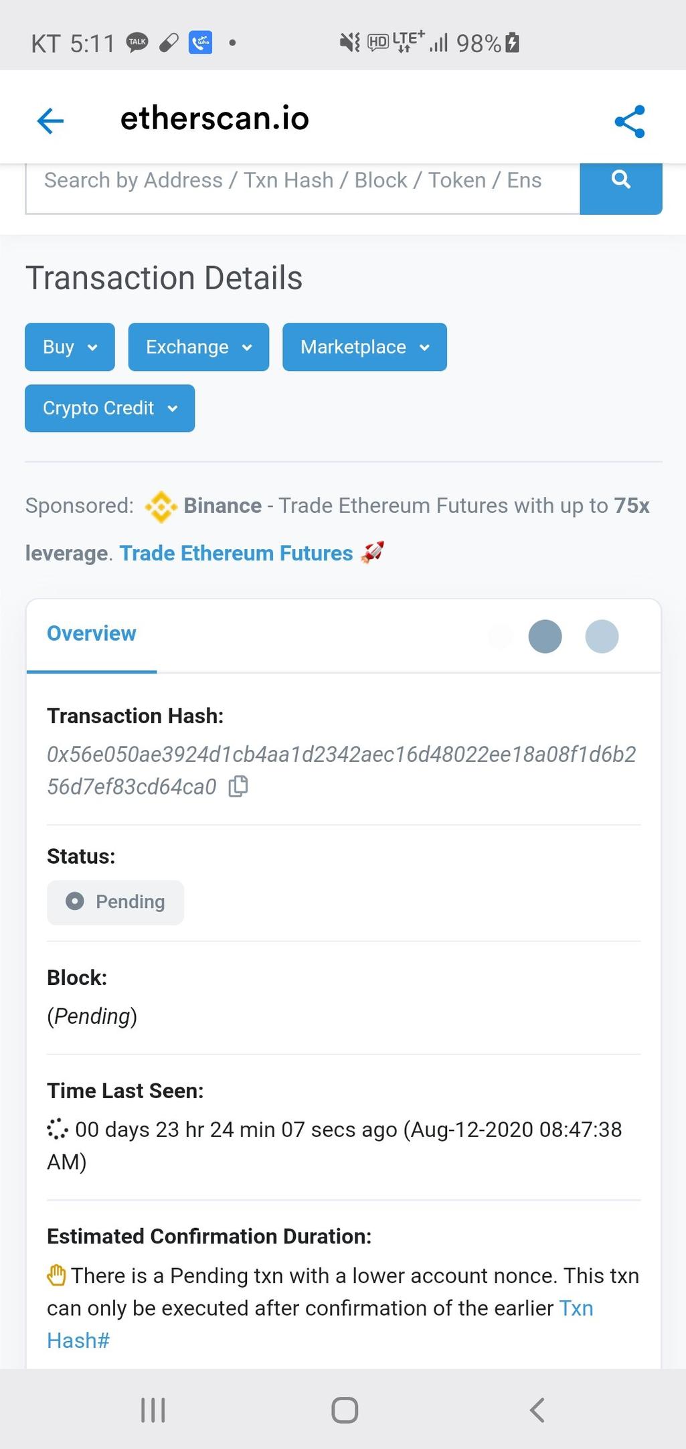
Task: Tap the light blue circle beside Overview
Action: coord(602,636)
